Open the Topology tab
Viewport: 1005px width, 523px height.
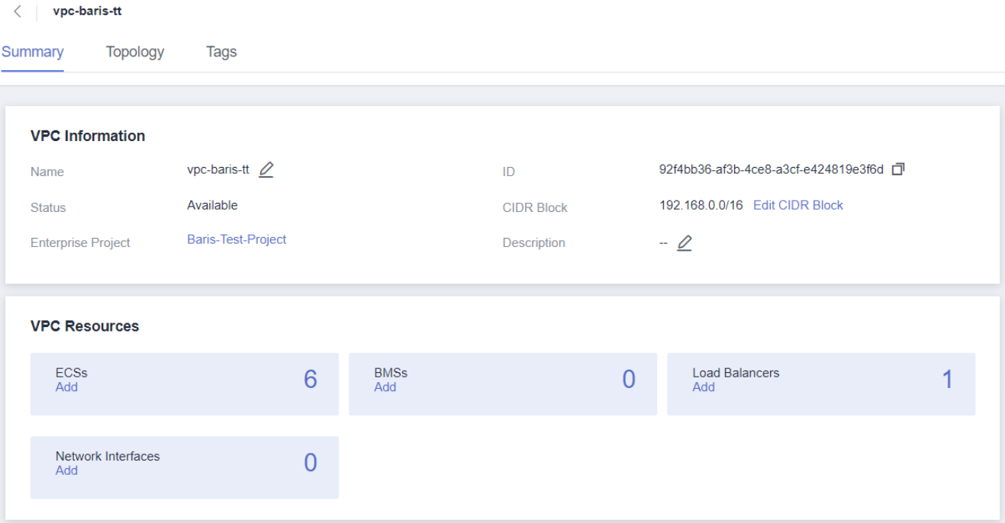click(x=135, y=52)
